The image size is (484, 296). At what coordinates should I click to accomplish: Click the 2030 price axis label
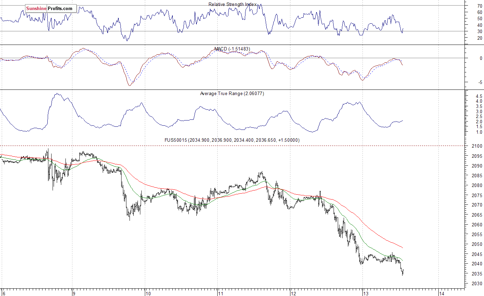point(477,284)
